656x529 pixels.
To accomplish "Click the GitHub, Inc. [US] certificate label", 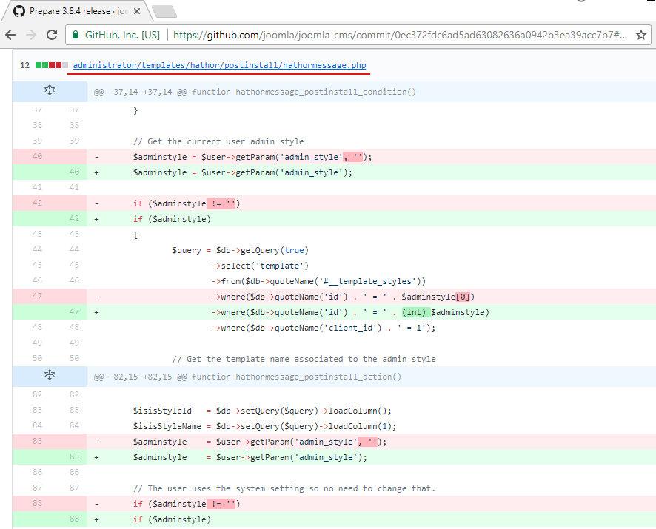I will [122, 35].
